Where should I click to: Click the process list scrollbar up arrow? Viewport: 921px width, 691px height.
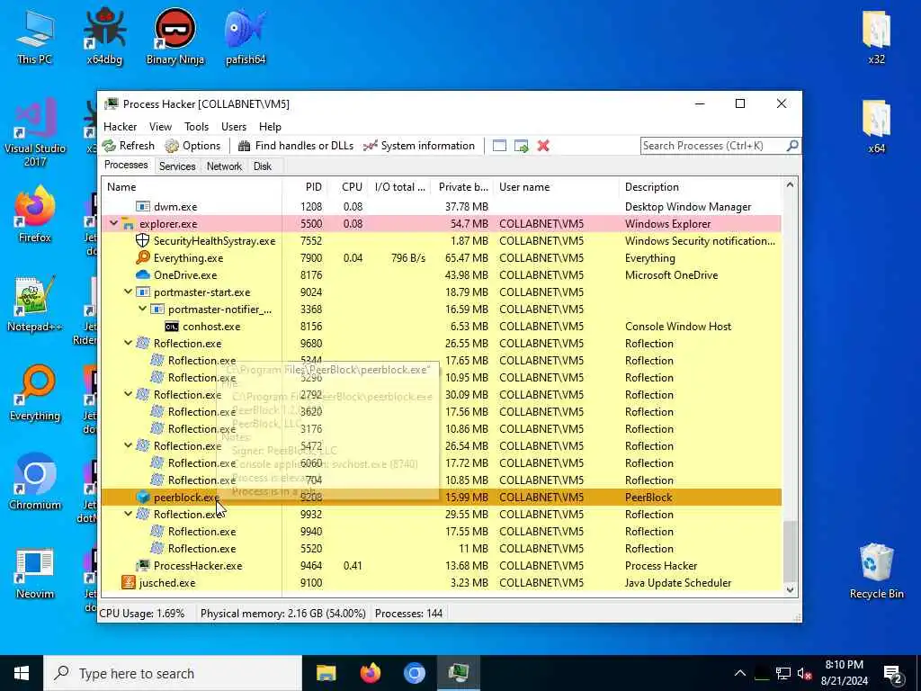pyautogui.click(x=790, y=185)
